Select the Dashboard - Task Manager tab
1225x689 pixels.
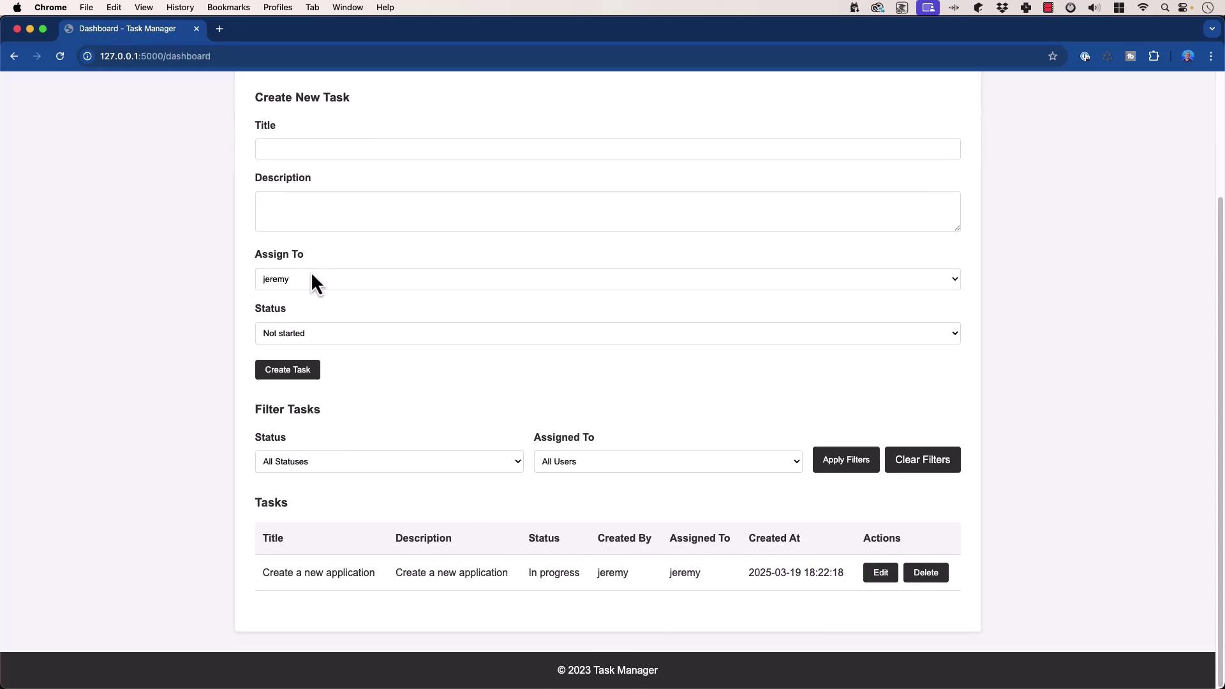coord(128,29)
